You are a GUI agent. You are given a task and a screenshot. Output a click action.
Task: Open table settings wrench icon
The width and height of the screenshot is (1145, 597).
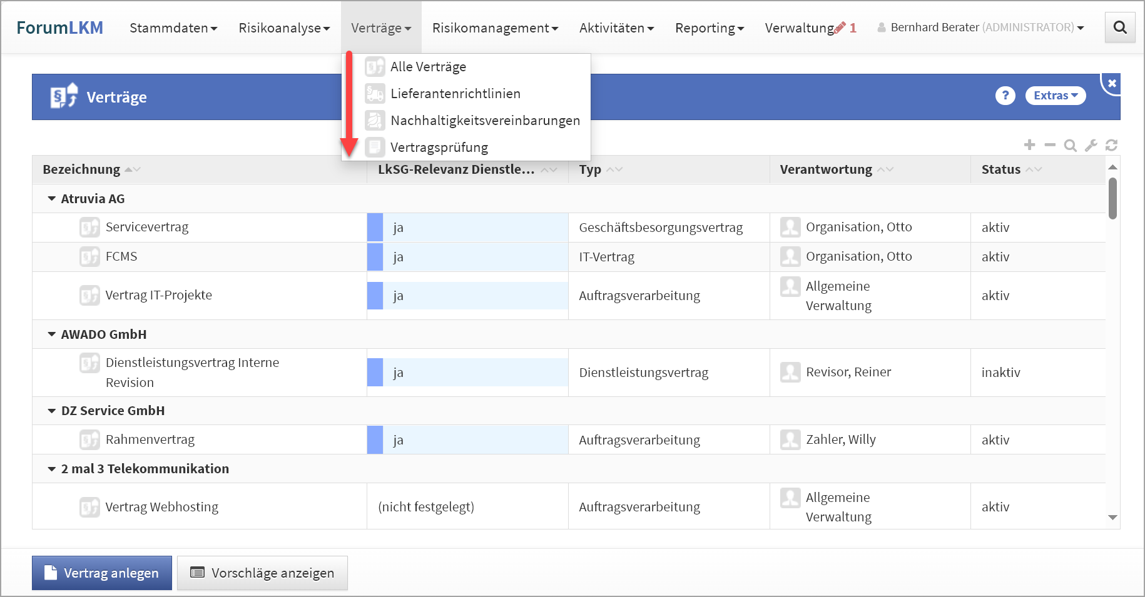(1091, 146)
